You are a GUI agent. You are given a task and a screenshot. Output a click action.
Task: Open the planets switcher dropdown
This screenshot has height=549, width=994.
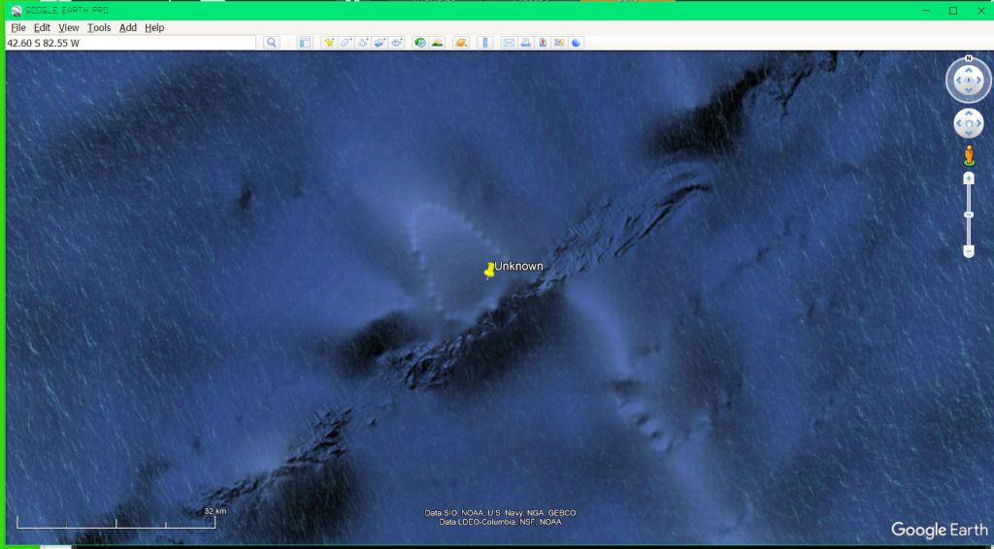(461, 43)
